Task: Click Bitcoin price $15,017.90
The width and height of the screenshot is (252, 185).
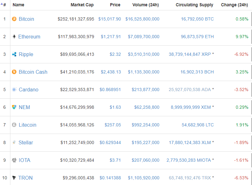Action: point(110,19)
